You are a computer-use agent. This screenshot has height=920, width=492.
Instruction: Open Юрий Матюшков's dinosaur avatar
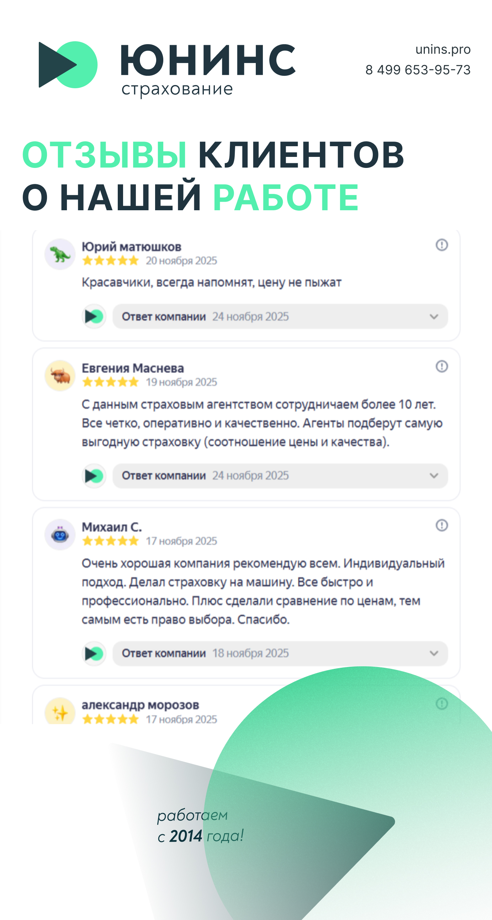pos(60,254)
